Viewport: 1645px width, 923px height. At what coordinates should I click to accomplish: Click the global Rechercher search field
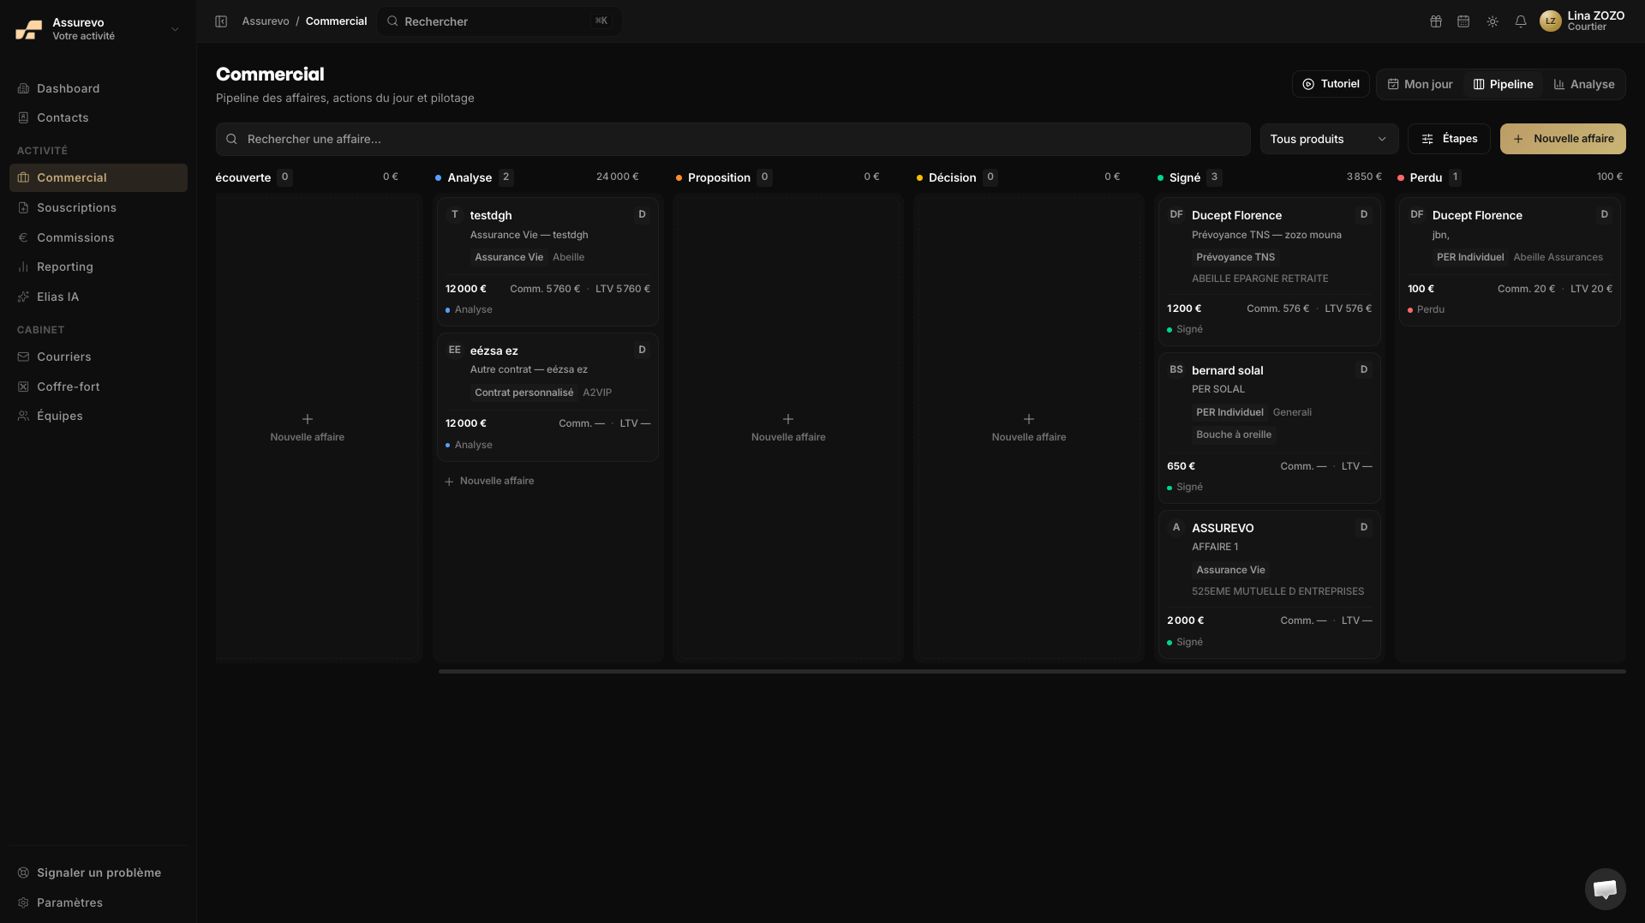pos(499,21)
